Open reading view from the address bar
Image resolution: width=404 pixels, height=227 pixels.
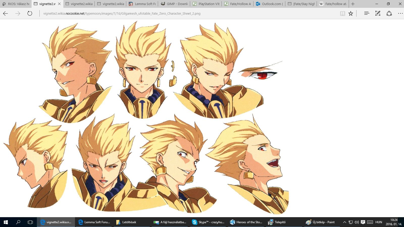pos(343,13)
